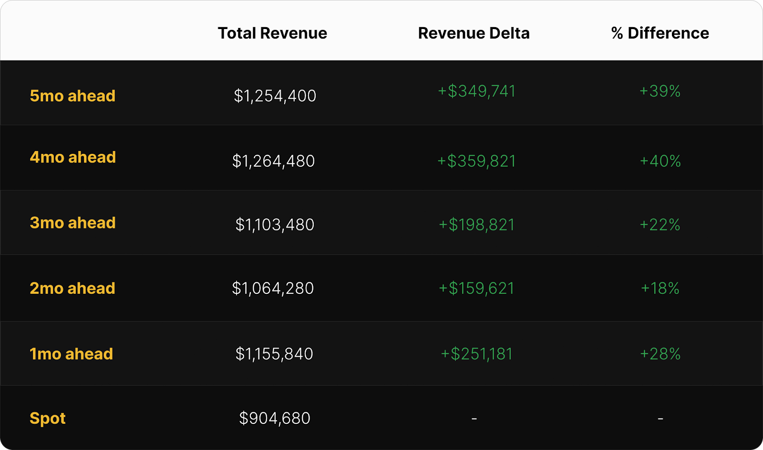763x450 pixels.
Task: Click the $904,680 Spot revenue value
Action: (275, 418)
